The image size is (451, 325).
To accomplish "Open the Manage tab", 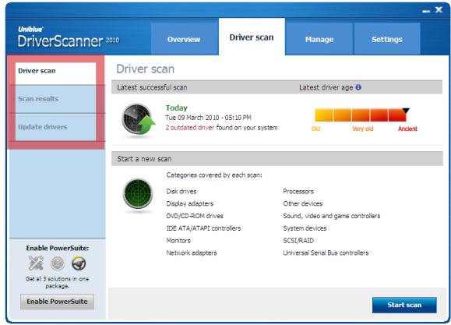I will click(319, 39).
